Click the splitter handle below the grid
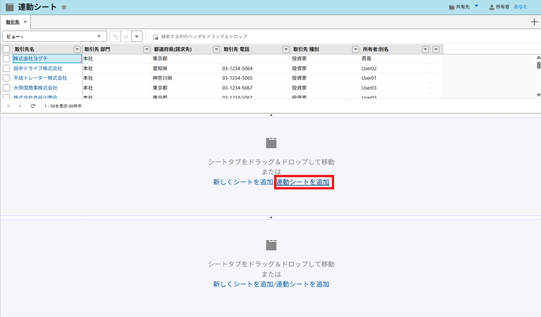The height and width of the screenshot is (317, 541). 271,115
